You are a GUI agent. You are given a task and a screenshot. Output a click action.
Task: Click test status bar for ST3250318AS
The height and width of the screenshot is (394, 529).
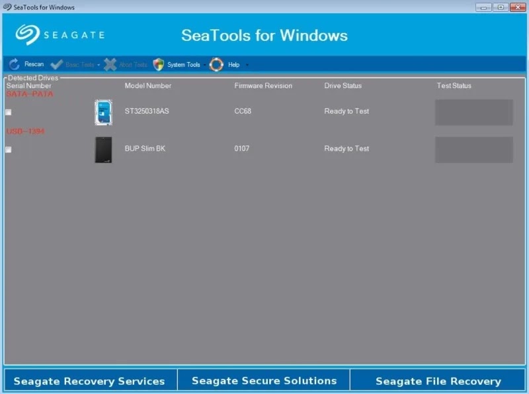(474, 112)
